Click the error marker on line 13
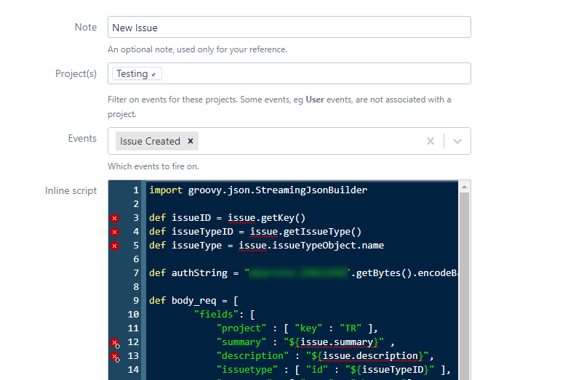This screenshot has width=568, height=380. point(115,357)
